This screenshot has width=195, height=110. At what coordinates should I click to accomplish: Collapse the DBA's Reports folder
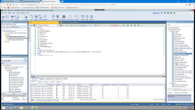click(x=169, y=31)
